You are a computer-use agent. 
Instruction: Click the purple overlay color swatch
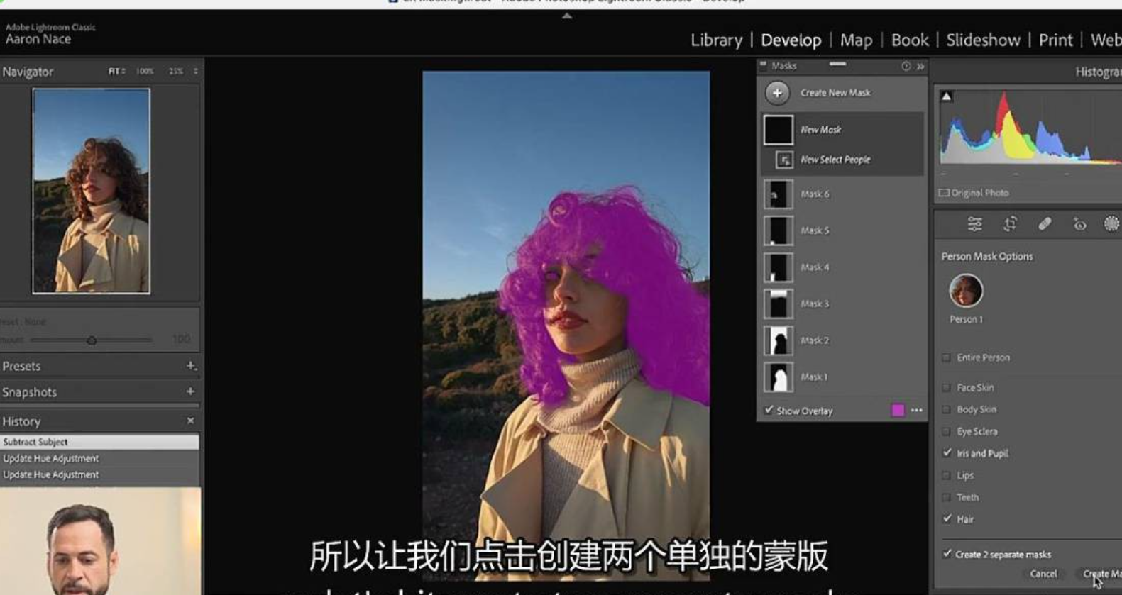click(x=898, y=410)
